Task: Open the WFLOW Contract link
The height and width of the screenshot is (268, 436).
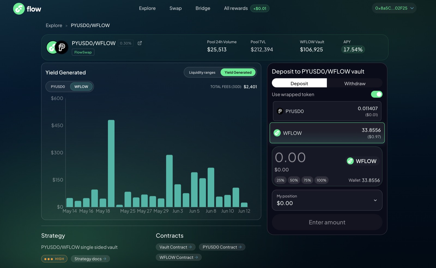Action: click(178, 257)
